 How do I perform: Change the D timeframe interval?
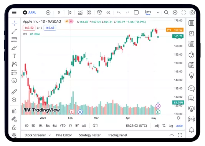pos(59,13)
